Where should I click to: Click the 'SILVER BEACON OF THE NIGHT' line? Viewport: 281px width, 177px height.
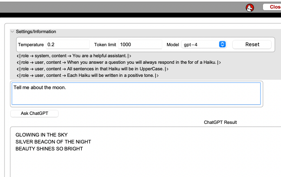[53, 142]
